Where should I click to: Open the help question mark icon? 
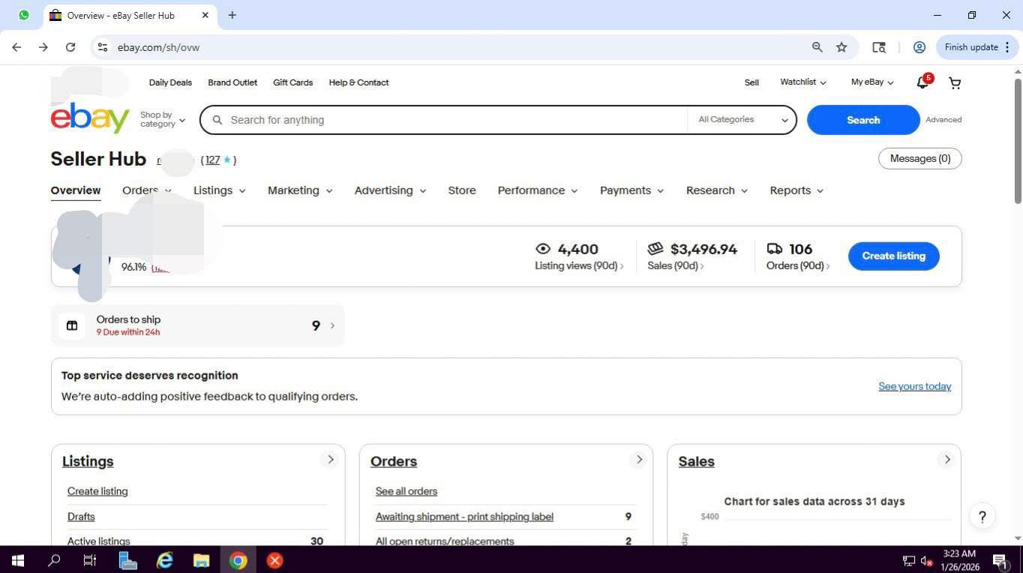(x=982, y=516)
